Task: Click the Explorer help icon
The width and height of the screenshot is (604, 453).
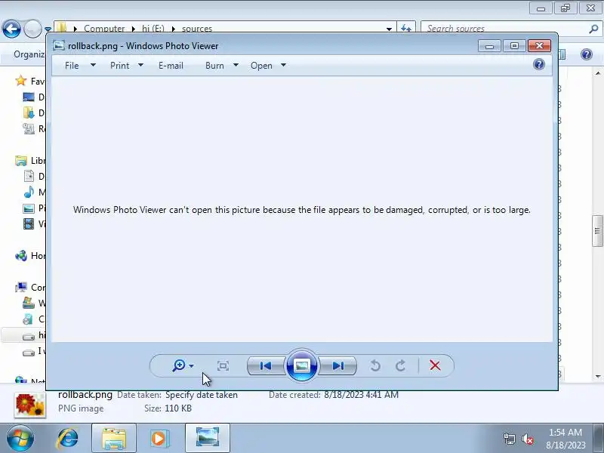Action: (587, 54)
